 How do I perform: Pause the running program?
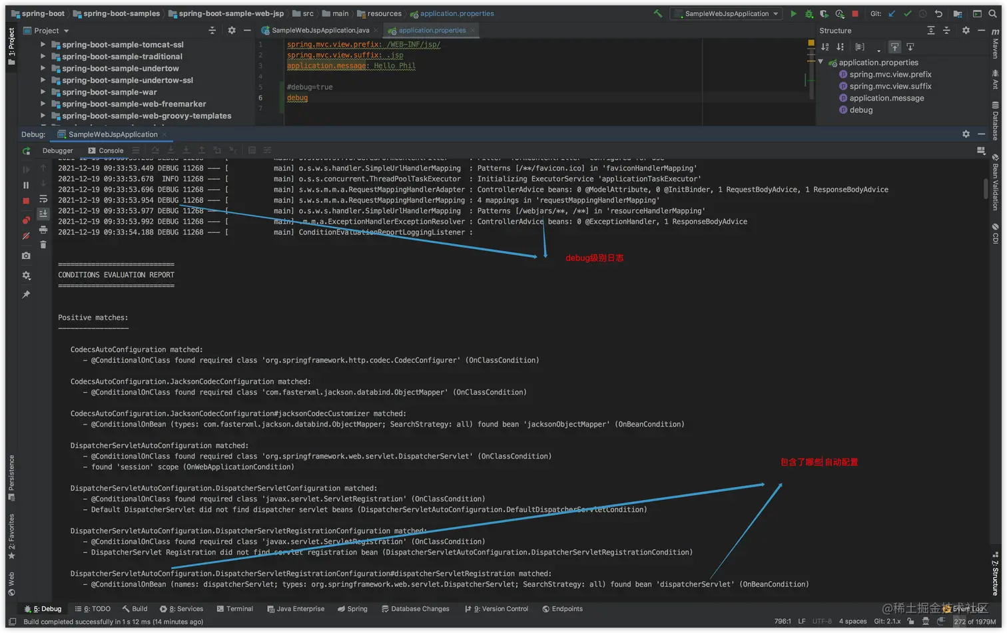pyautogui.click(x=25, y=186)
